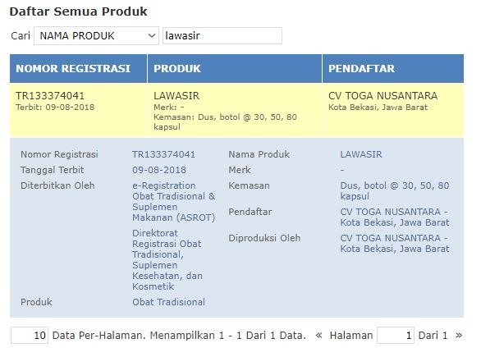
Task: Click the e-Registration Obat Tradisional detail value
Action: (x=174, y=202)
